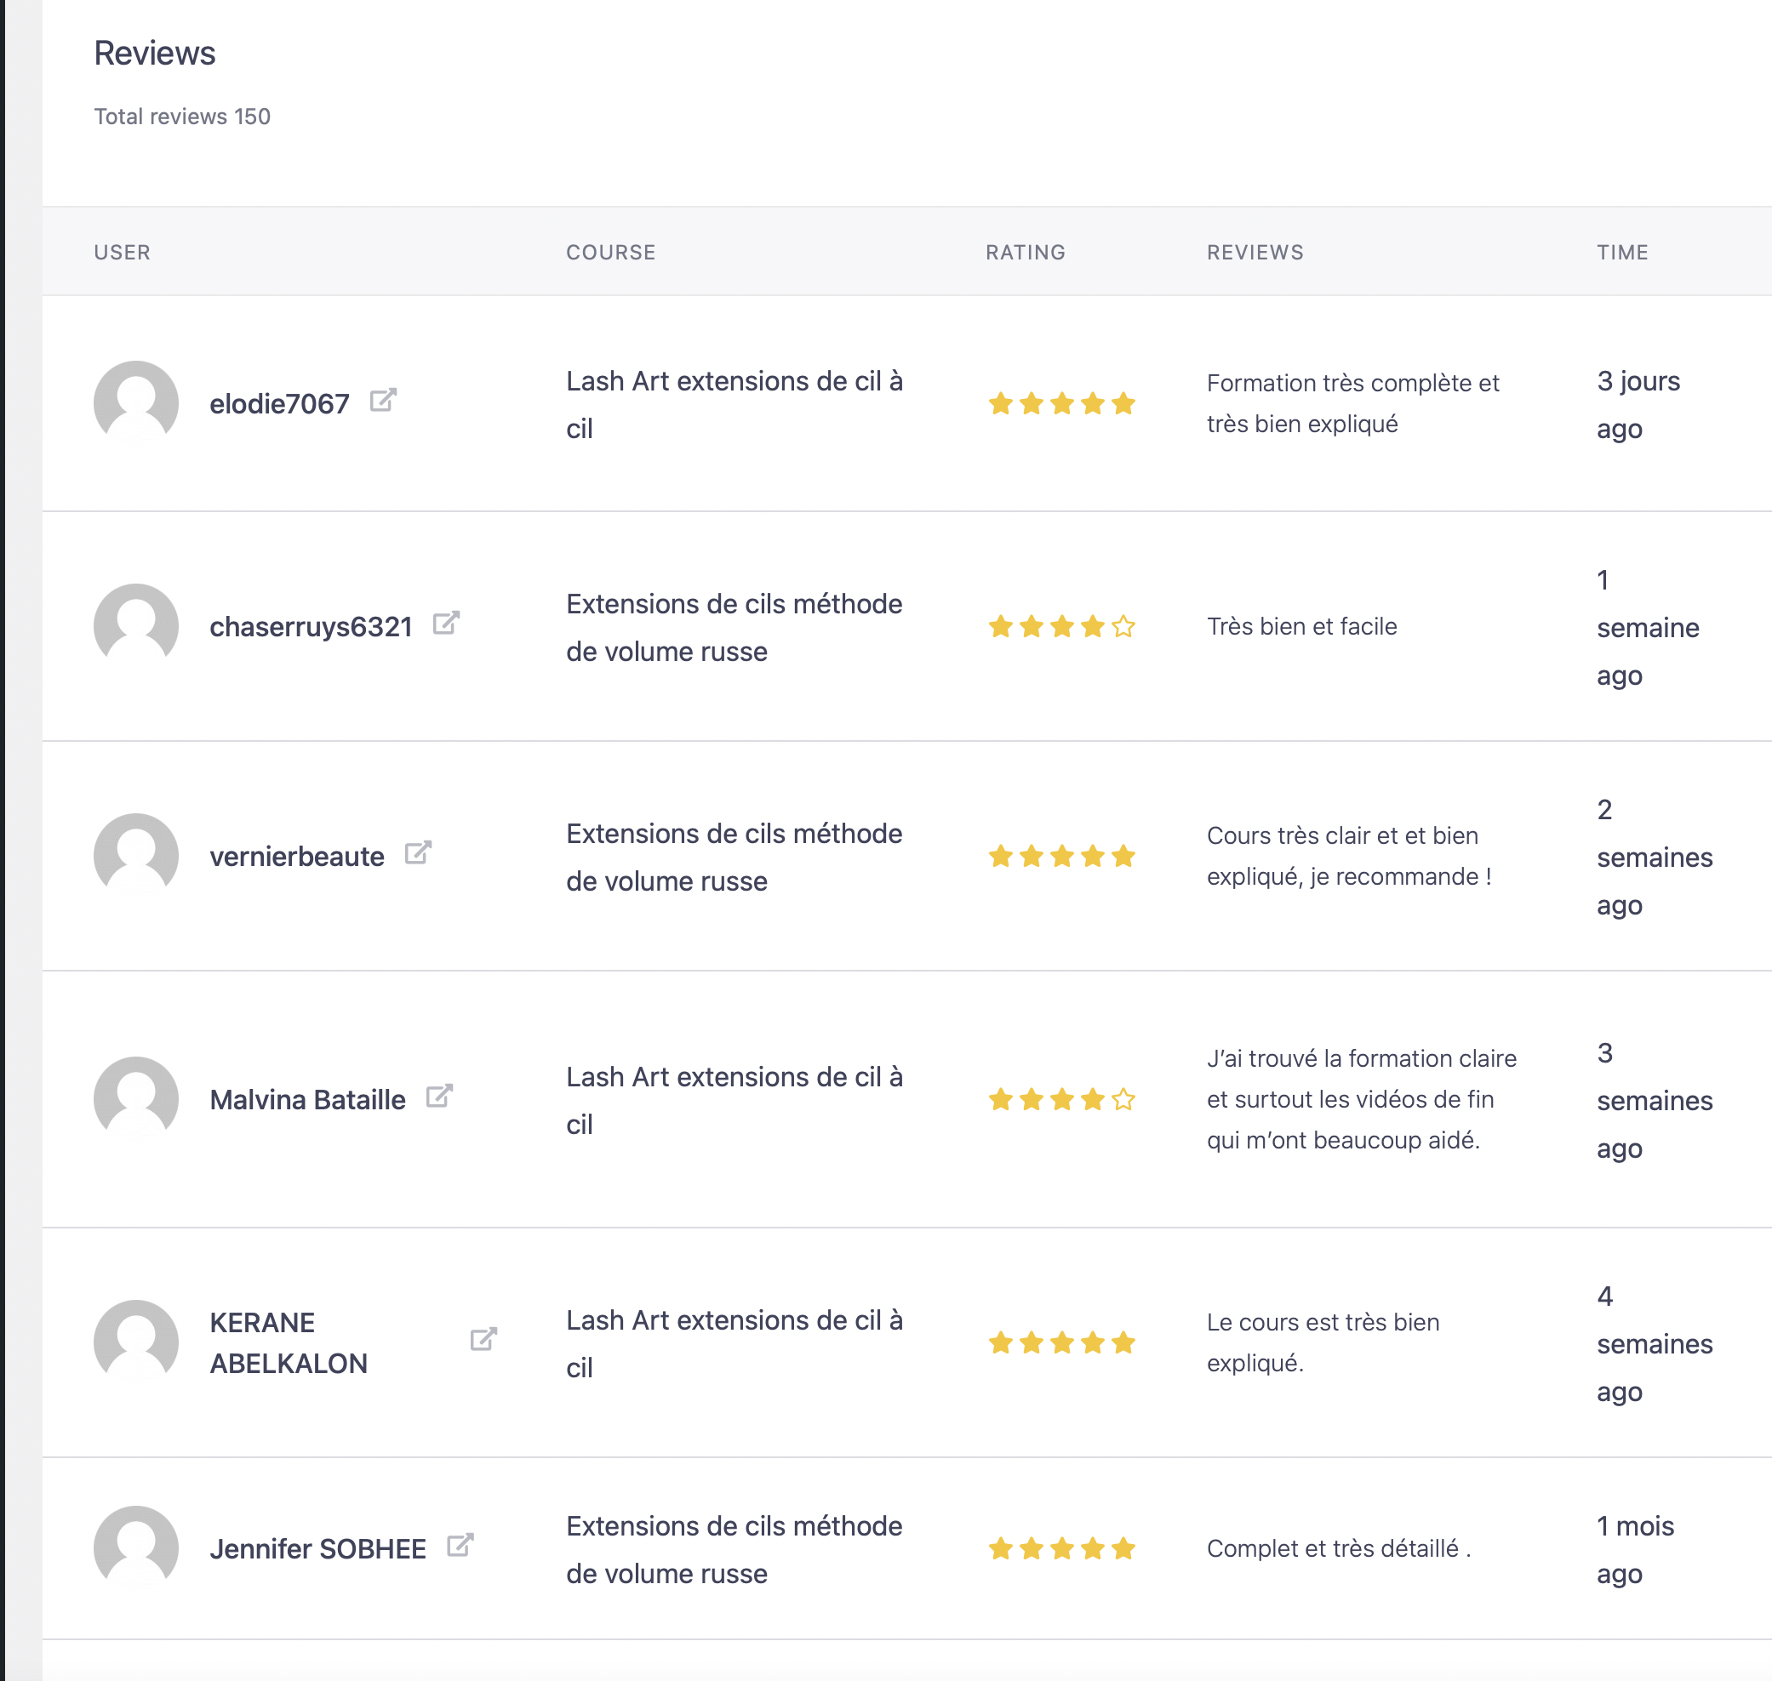Click external link icon beside Jennifer SOBHEE
Viewport: 1772px width, 1681px height.
(x=460, y=1546)
